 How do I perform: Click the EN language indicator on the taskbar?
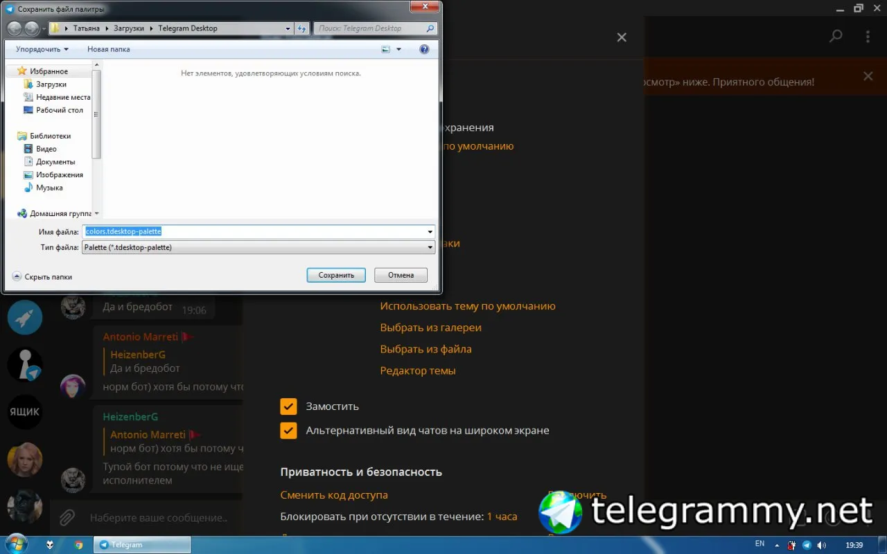(x=760, y=544)
